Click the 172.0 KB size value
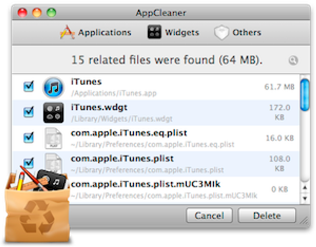Image resolution: width=316 pixels, height=247 pixels. pos(280,112)
